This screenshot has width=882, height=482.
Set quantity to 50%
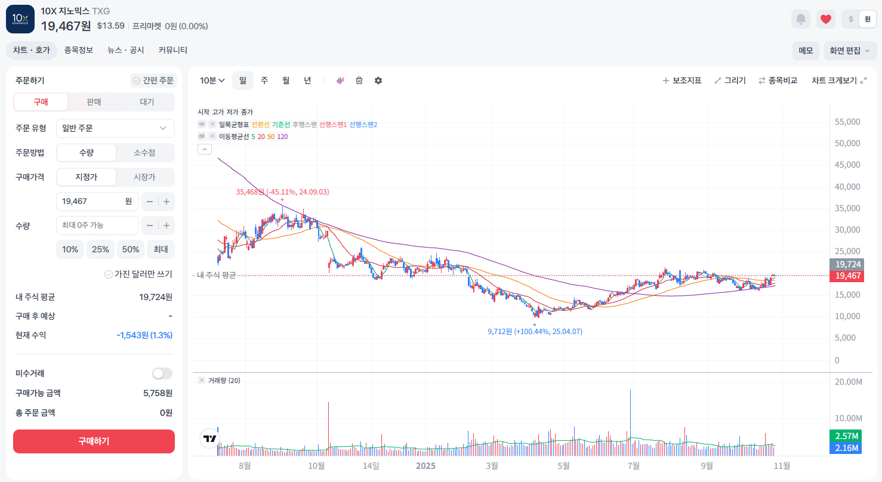click(131, 249)
